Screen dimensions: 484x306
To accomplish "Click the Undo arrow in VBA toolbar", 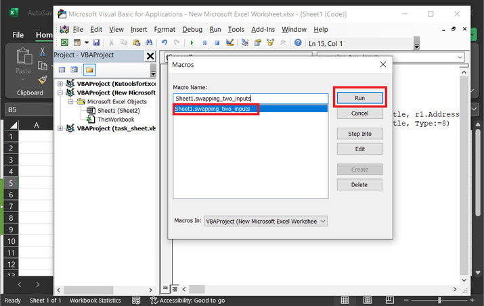I will coord(164,43).
